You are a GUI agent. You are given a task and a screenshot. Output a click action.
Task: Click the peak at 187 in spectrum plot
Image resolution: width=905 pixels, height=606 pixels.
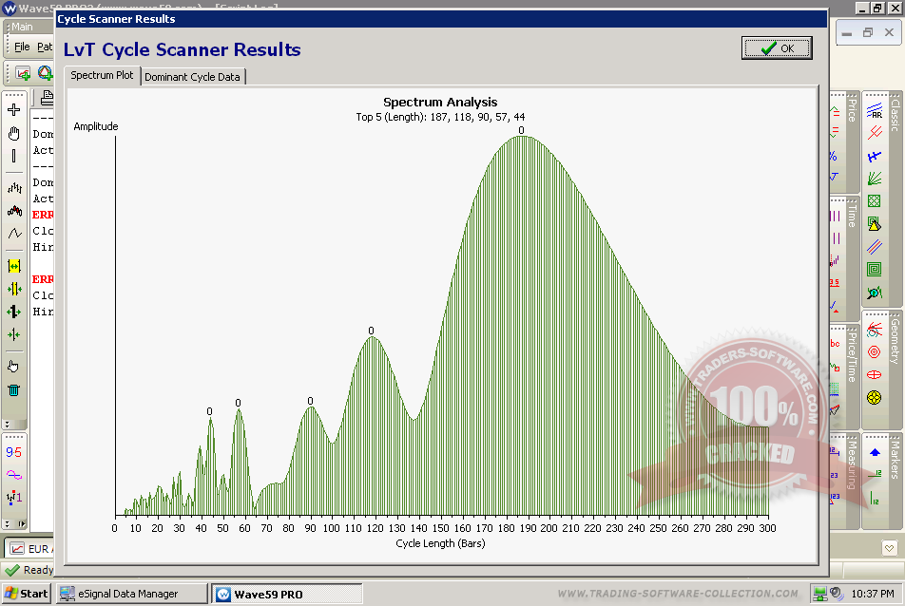pyautogui.click(x=521, y=138)
